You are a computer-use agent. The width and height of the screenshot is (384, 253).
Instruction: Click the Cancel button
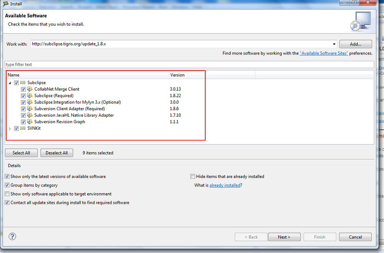(x=355, y=237)
